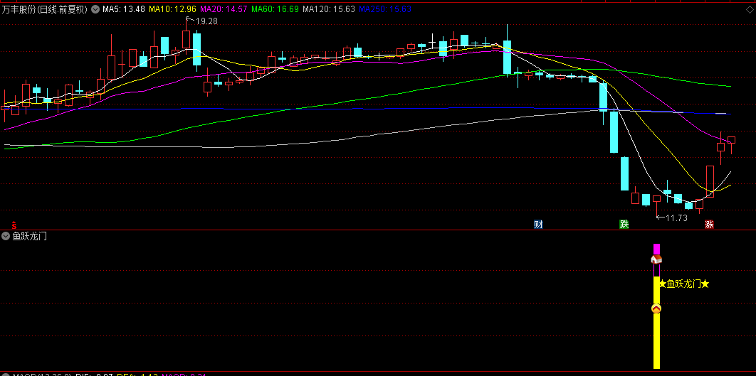Screen dimensions: 756x376
Task: Click the red 涨 marker
Action: pos(709,225)
